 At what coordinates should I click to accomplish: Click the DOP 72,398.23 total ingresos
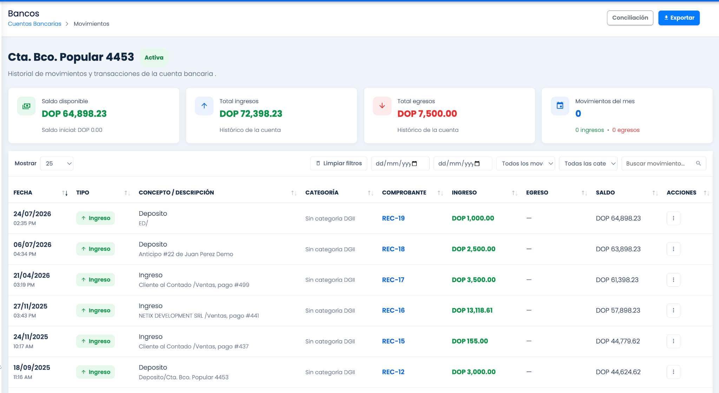click(x=251, y=114)
